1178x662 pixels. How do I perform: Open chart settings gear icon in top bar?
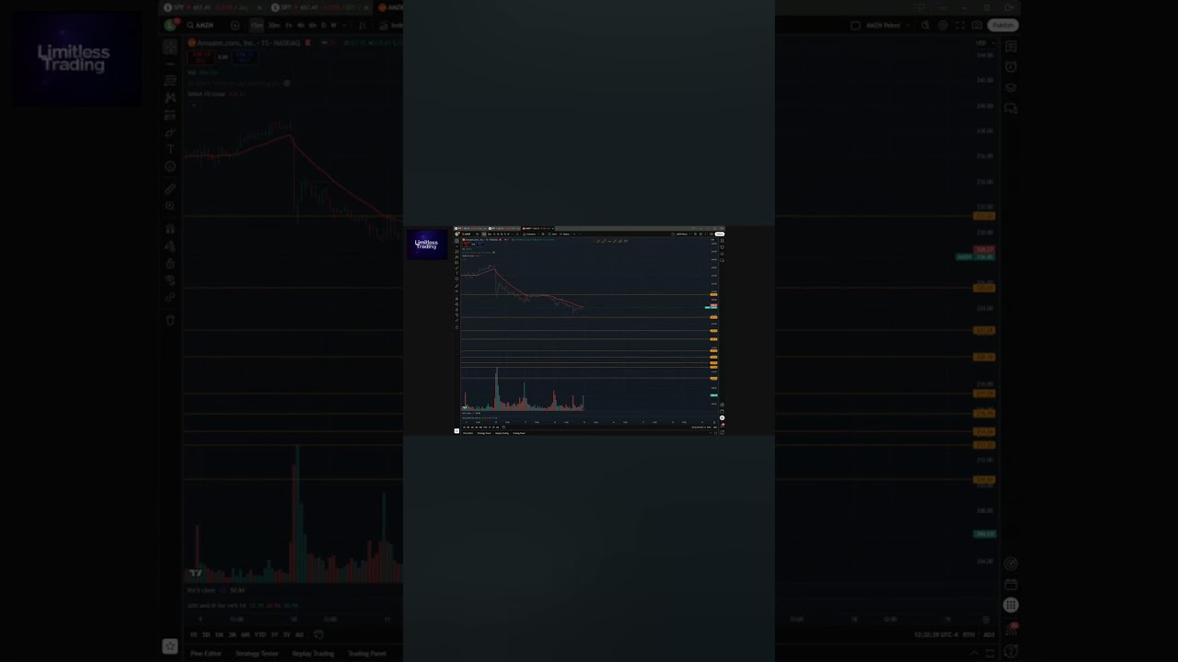coord(942,26)
